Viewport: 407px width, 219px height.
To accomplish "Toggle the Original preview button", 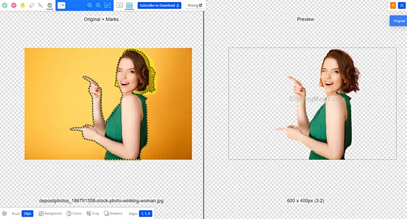I will coord(399,21).
